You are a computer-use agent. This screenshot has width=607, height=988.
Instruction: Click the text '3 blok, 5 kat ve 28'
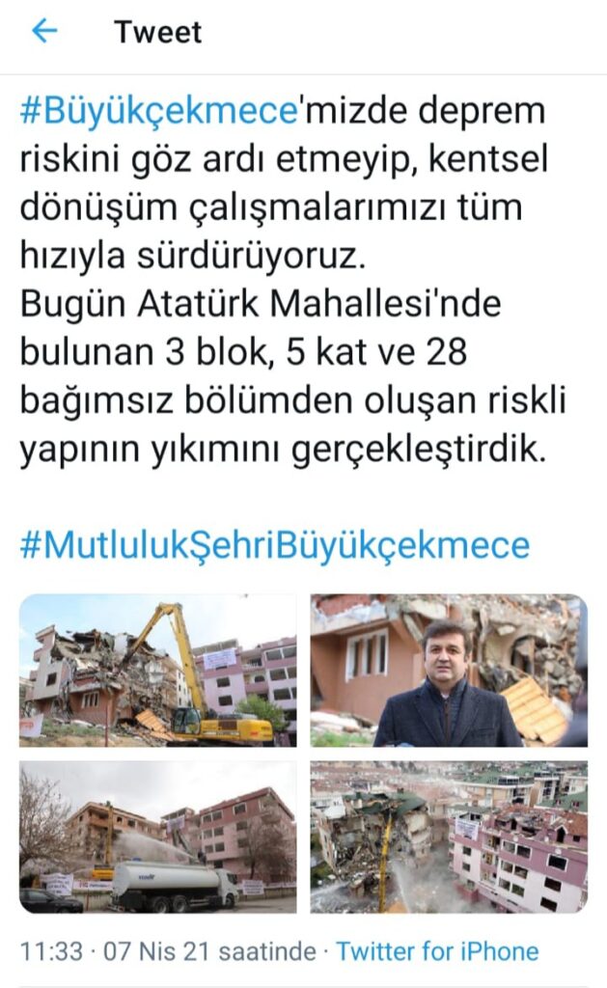click(x=316, y=351)
